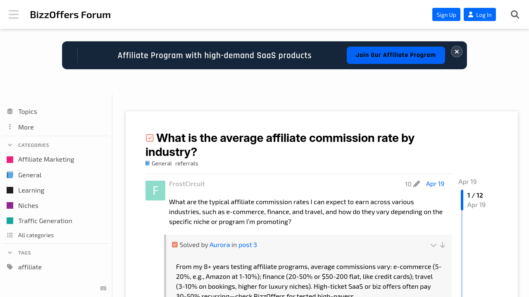The height and width of the screenshot is (297, 529).
Task: Click the solved checkbox icon beside title
Action: [x=150, y=138]
